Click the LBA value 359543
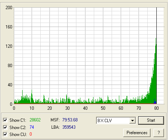The height and width of the screenshot is (140, 168). pos(69,127)
